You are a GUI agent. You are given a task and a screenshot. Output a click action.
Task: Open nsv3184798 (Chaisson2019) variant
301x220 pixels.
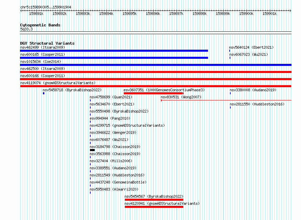tap(115, 147)
